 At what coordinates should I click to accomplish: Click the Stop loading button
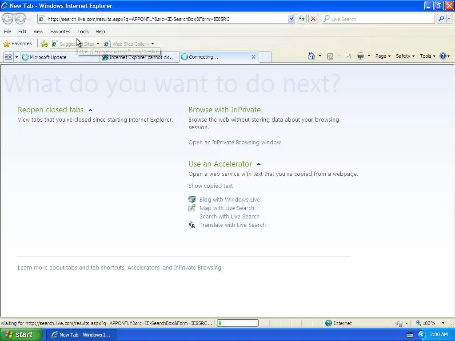[313, 19]
